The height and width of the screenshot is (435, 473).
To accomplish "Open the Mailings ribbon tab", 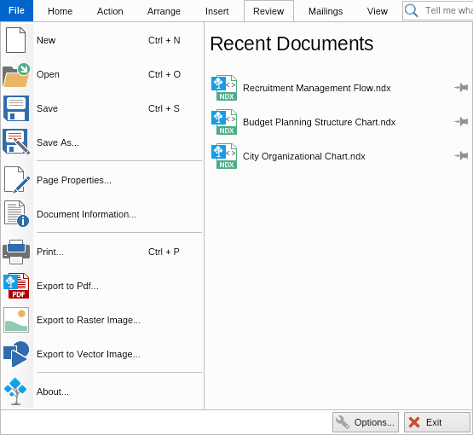I will coord(326,11).
